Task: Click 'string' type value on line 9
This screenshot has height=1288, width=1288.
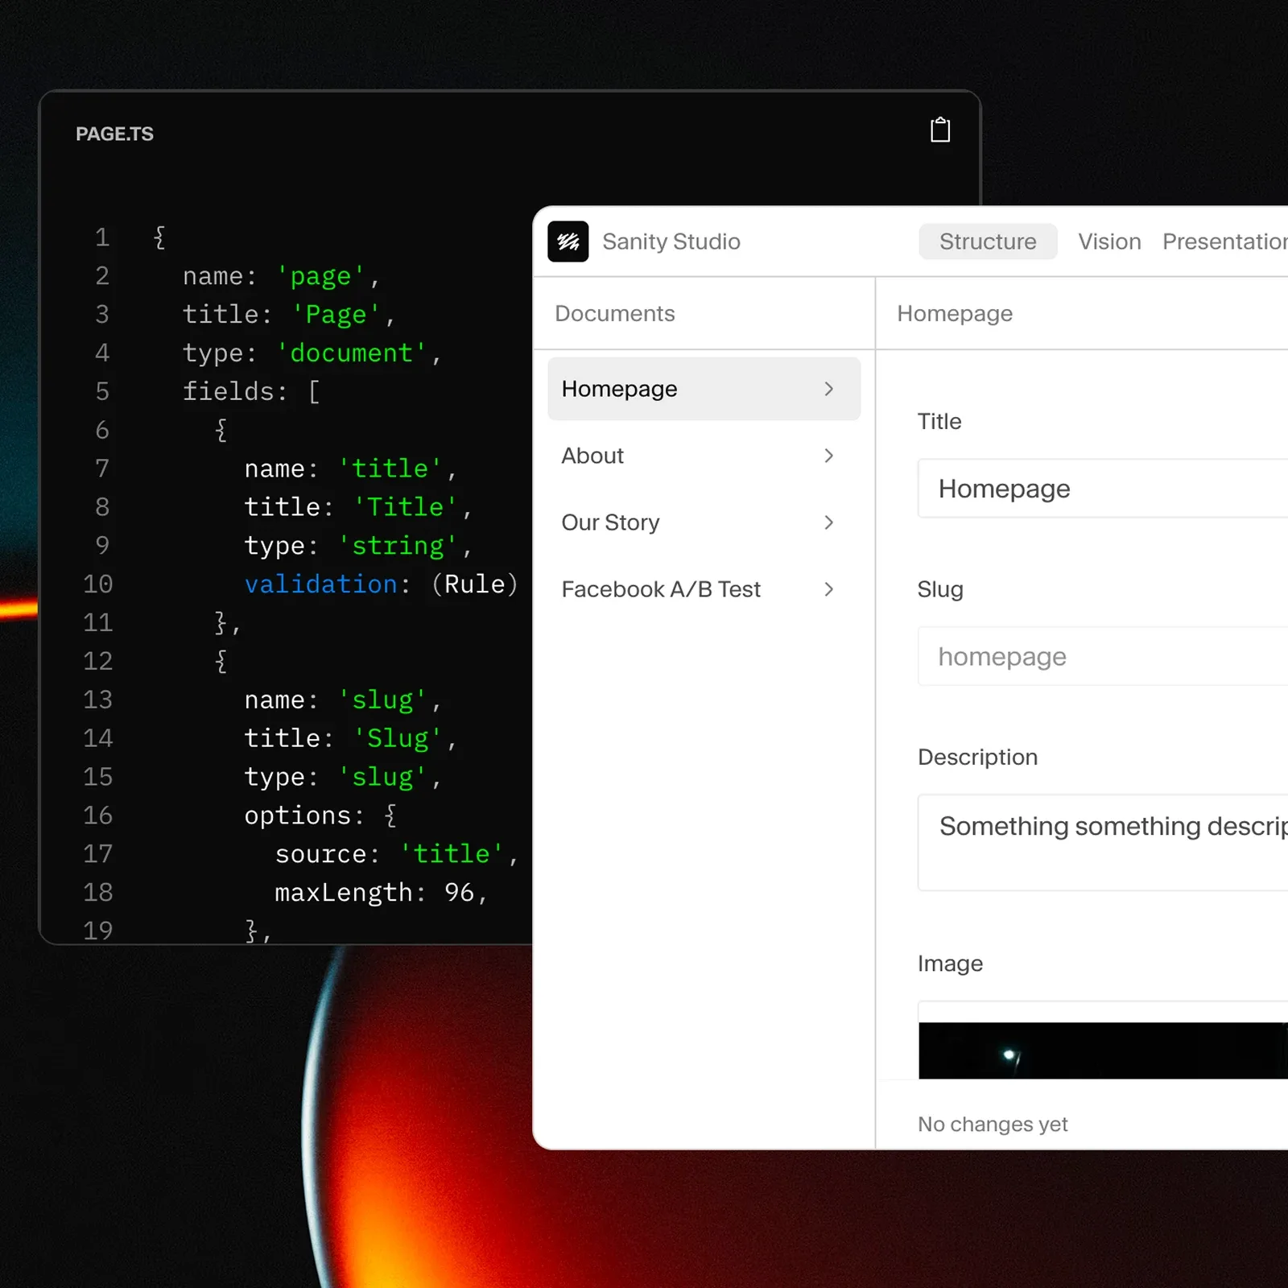Action: 398,545
